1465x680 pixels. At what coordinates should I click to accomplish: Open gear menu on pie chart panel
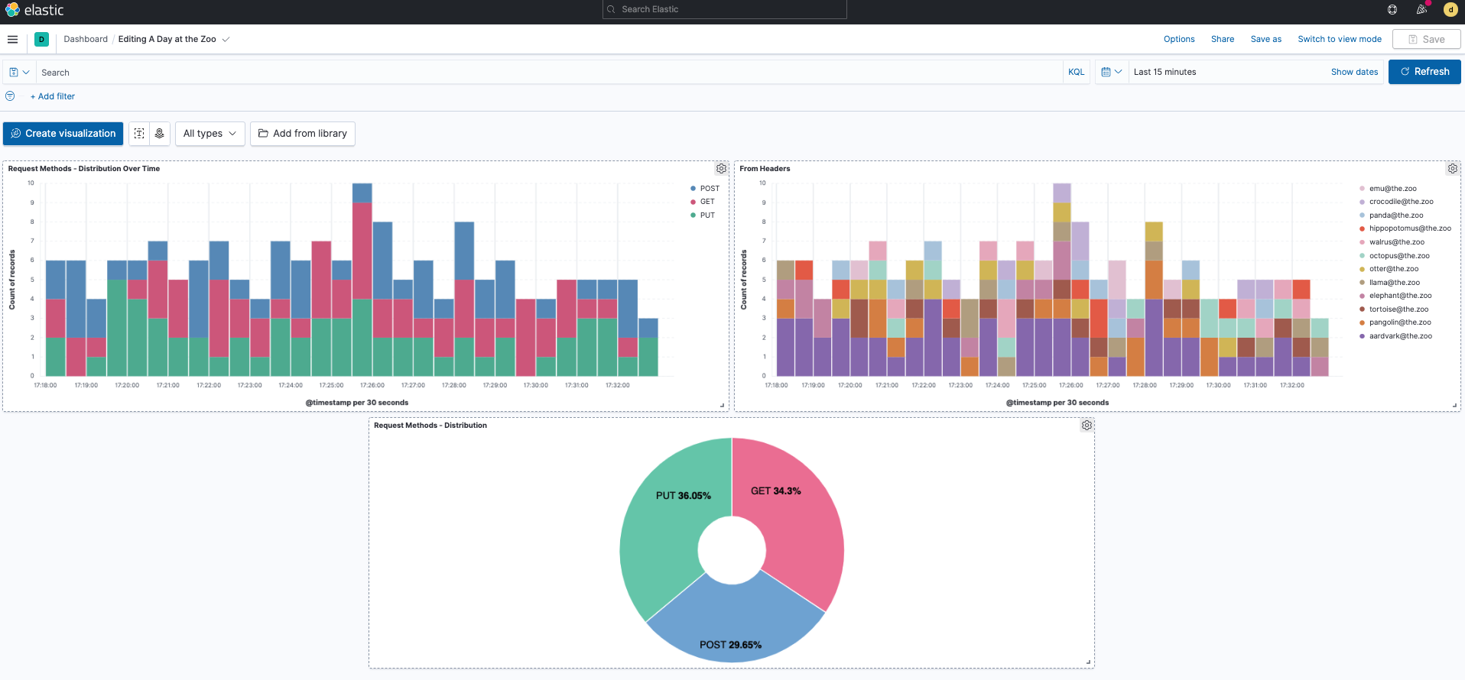[1087, 426]
